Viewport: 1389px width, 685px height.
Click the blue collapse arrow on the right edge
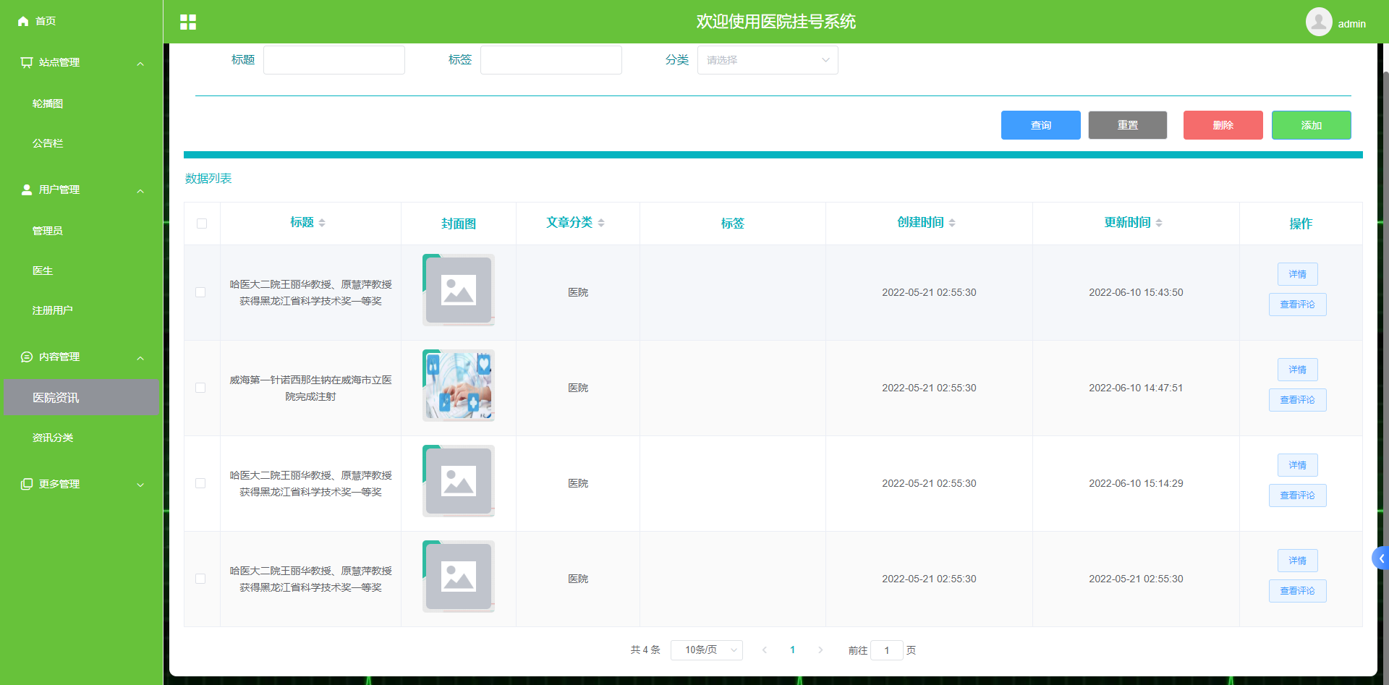(1380, 558)
